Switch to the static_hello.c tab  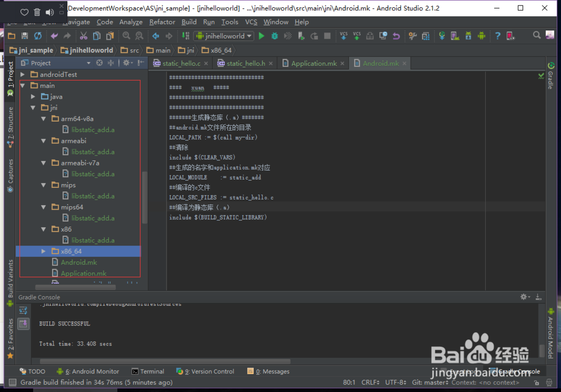[181, 63]
